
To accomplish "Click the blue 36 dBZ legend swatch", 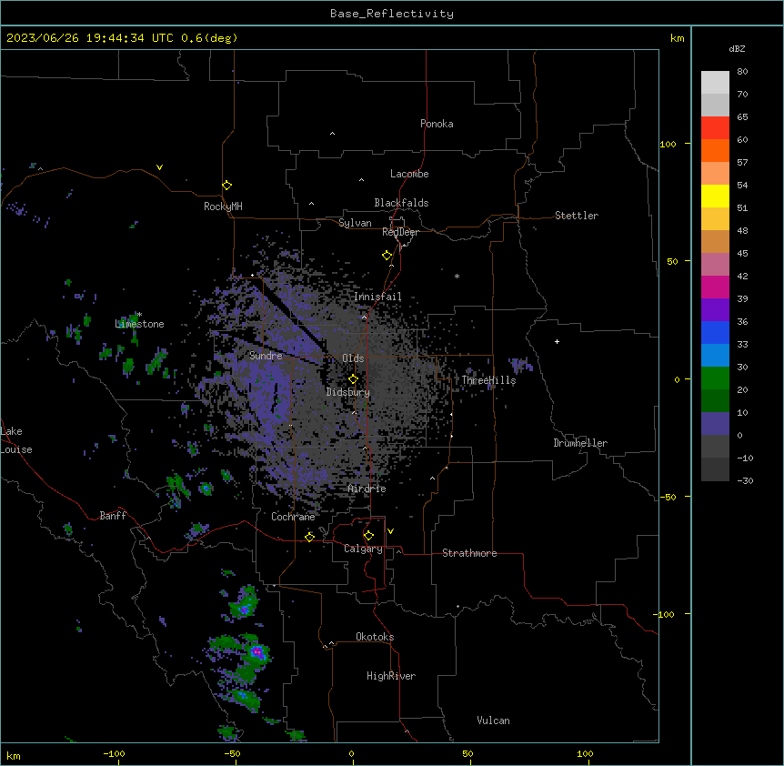I will (715, 332).
